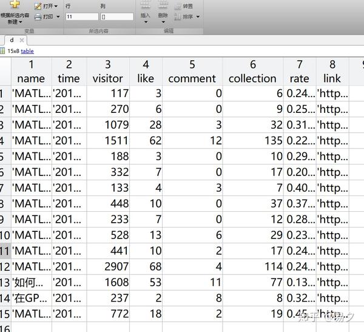Open the 打开 dropdown arrow
The width and height of the screenshot is (364, 332).
(56, 7)
